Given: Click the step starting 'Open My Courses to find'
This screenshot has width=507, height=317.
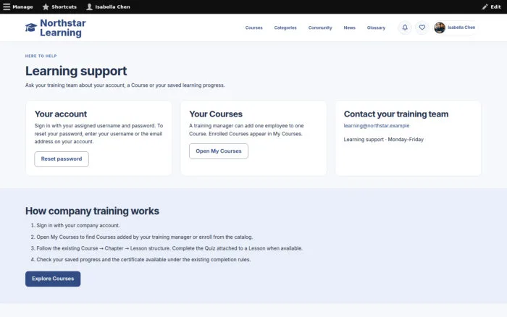Looking at the screenshot, I should [x=145, y=237].
